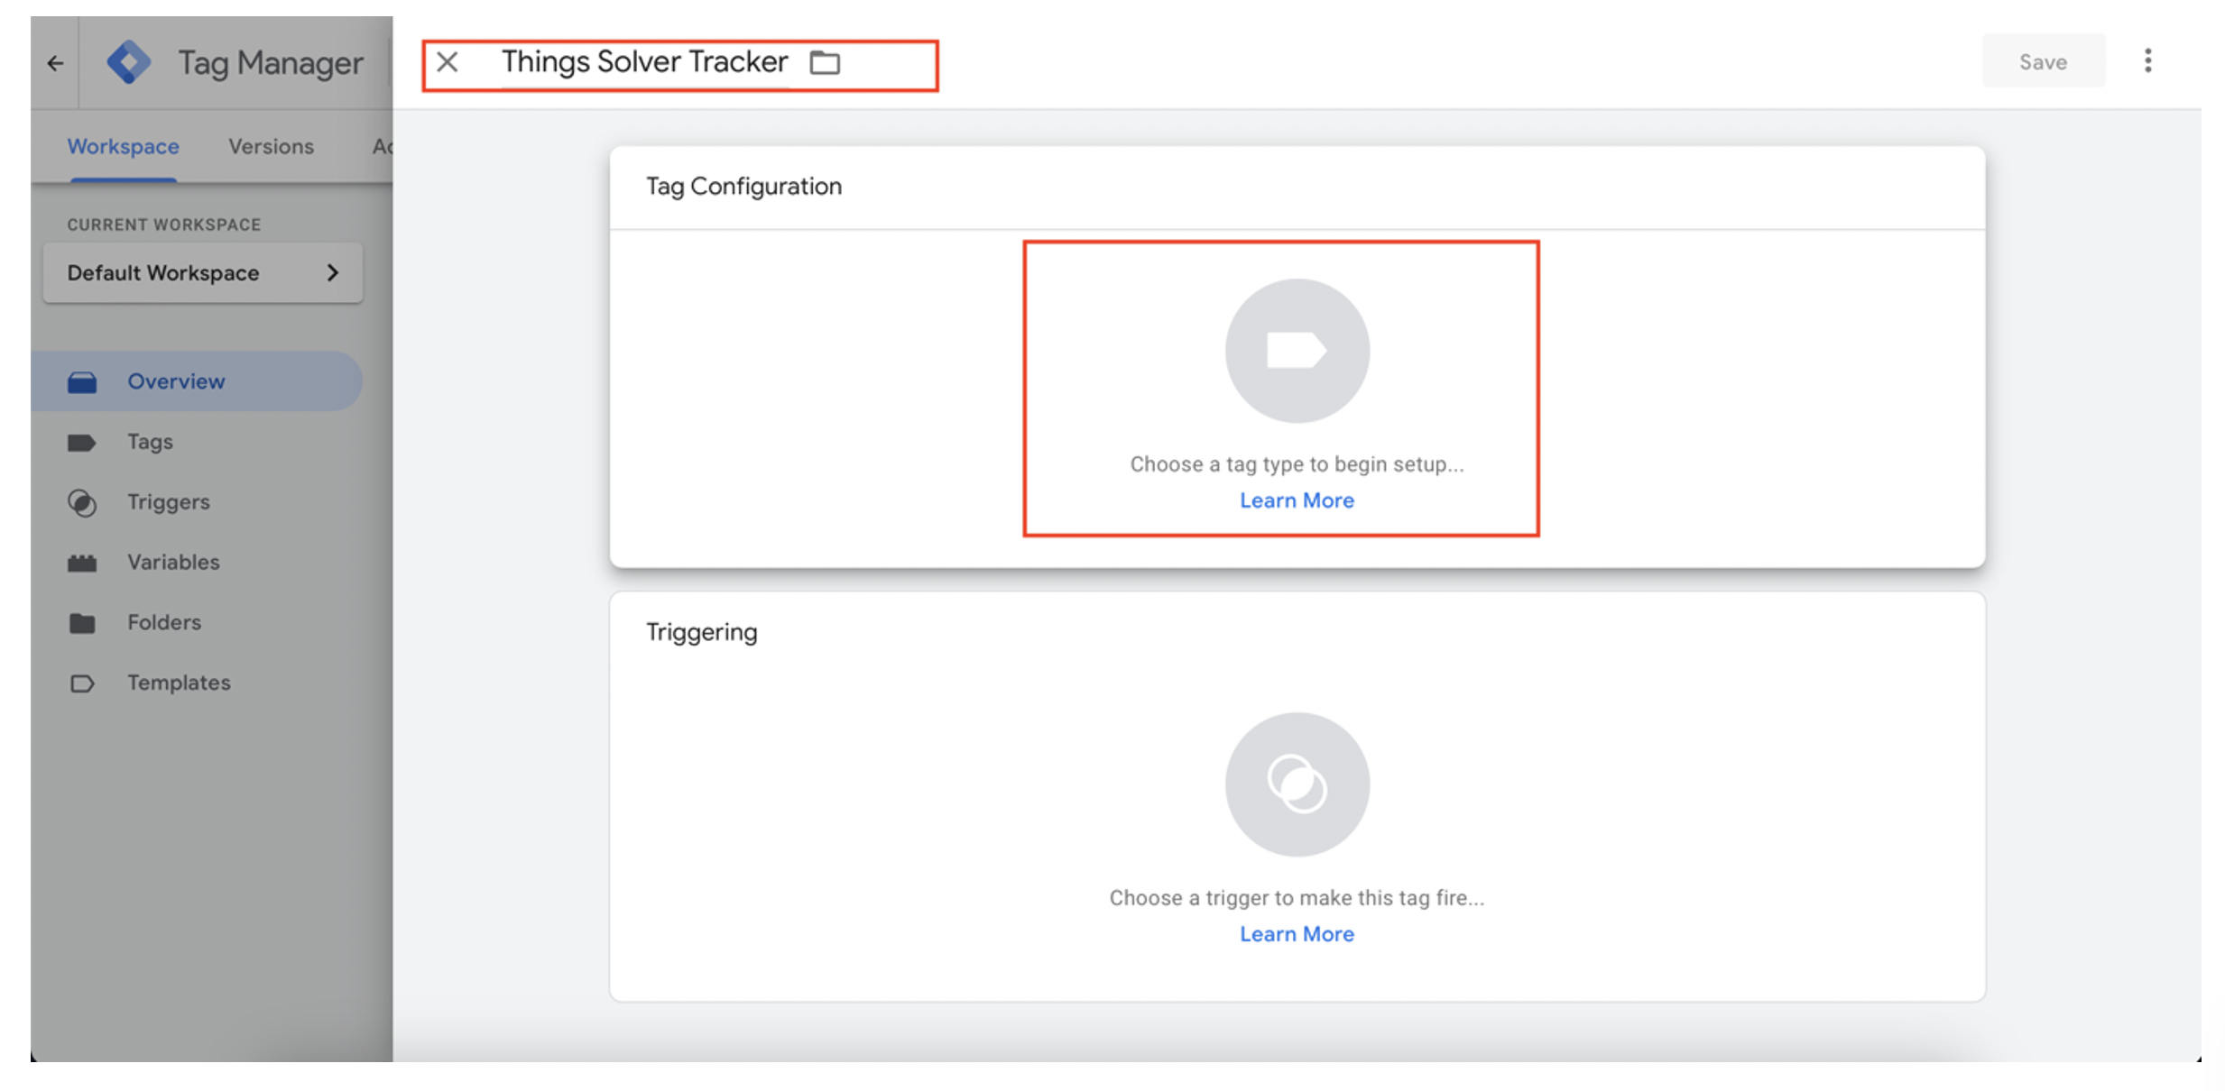Switch to the Versions tab

(x=271, y=146)
